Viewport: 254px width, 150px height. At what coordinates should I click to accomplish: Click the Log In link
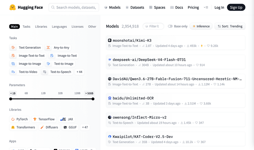219,7
